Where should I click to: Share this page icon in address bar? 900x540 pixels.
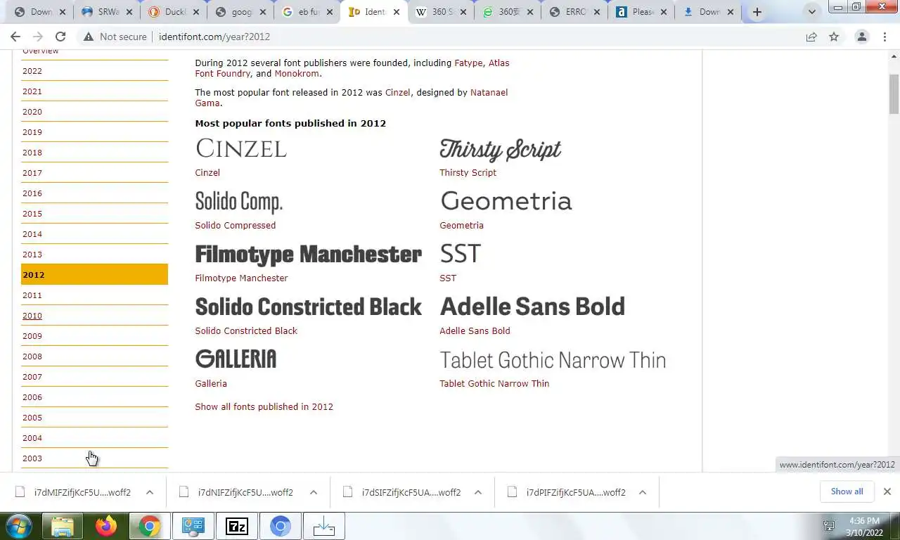click(811, 37)
